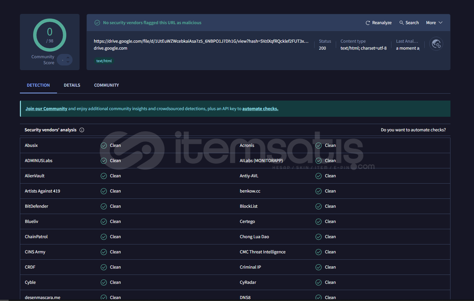Click the 'Clean' result text for CRDF
This screenshot has width=474, height=301.
click(x=115, y=267)
